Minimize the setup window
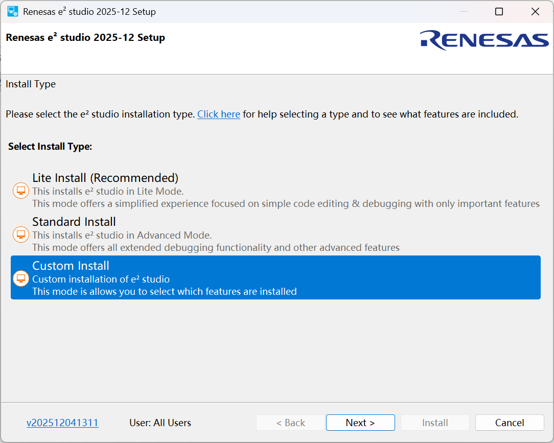Viewport: 554px width, 443px height. [464, 12]
